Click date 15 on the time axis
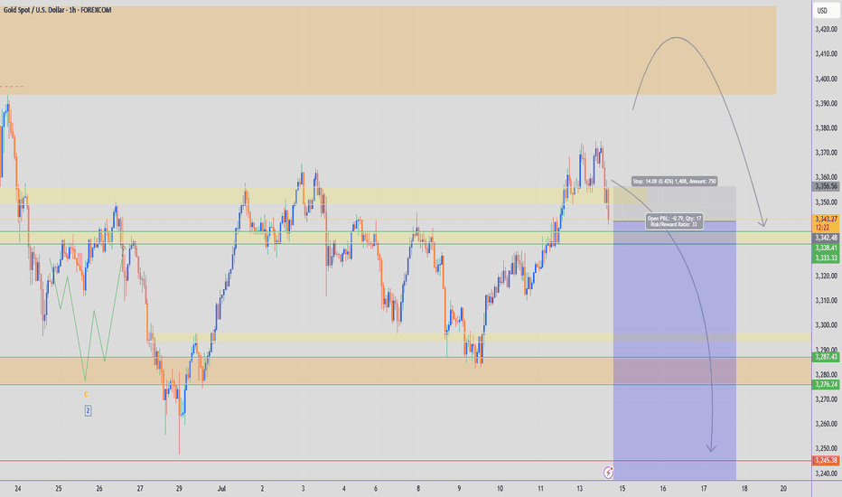 tap(622, 488)
